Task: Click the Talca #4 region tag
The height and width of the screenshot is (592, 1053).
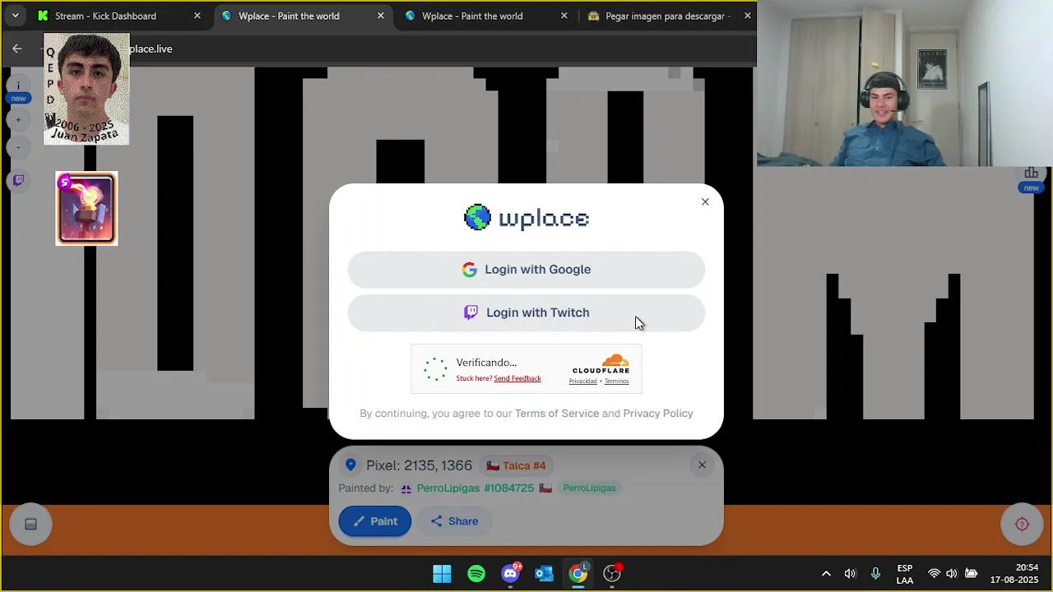Action: pyautogui.click(x=516, y=465)
